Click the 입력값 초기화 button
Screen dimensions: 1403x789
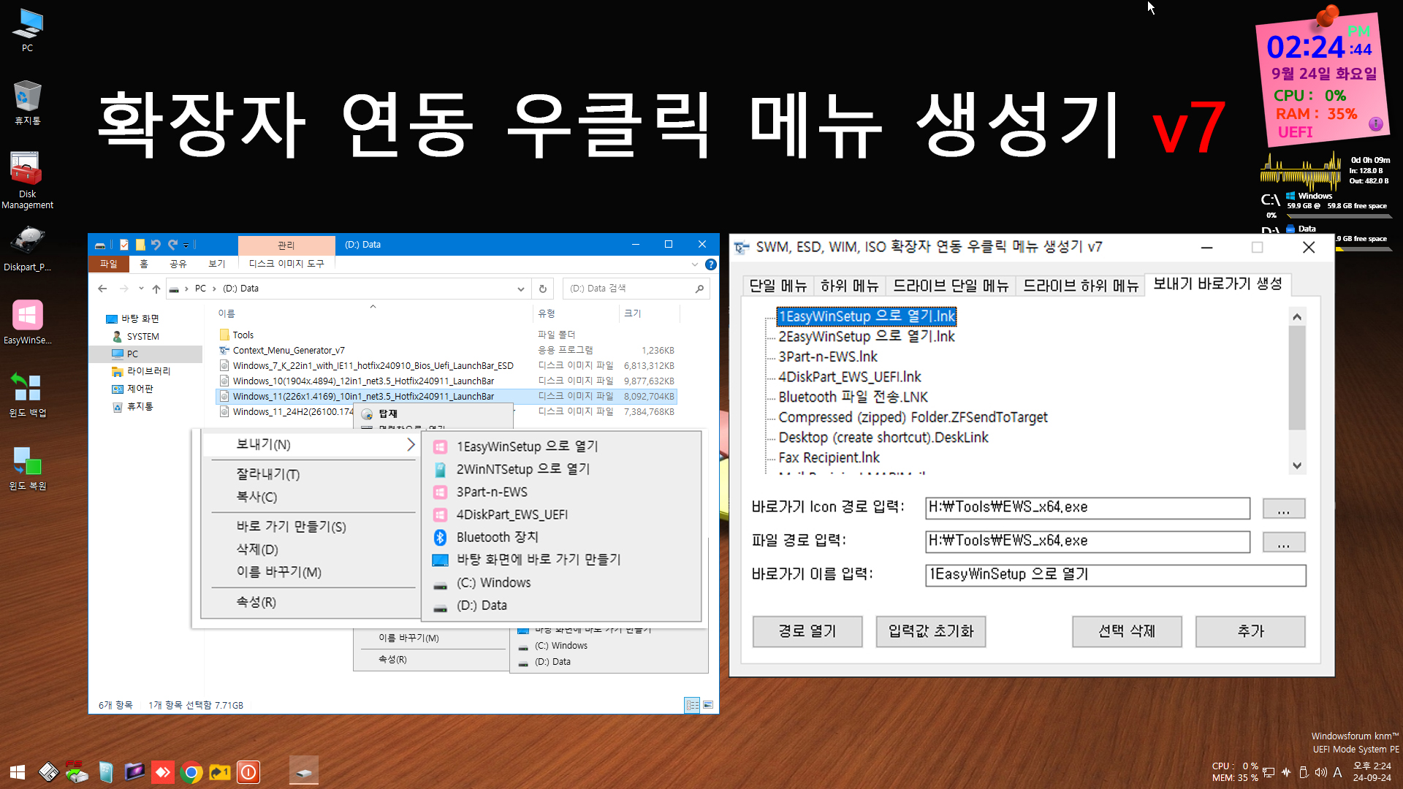coord(931,631)
